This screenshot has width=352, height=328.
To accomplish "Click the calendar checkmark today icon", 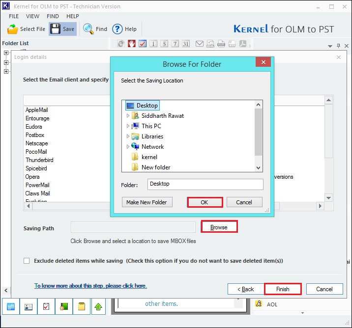I will click(143, 44).
